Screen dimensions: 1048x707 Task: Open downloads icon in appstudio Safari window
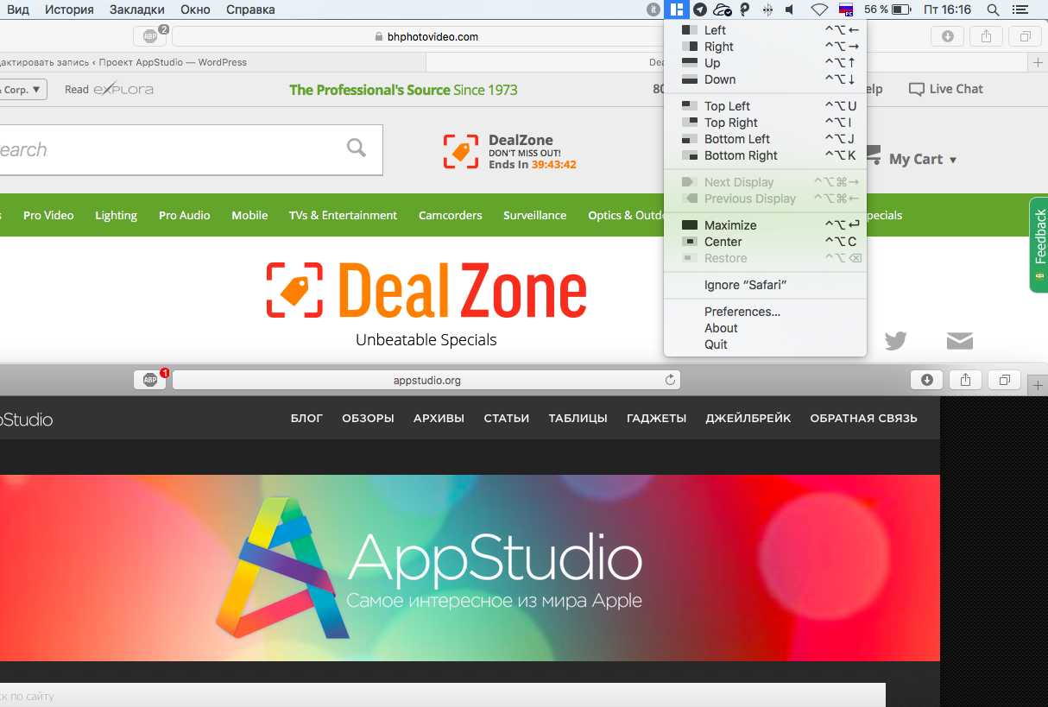[x=927, y=380]
